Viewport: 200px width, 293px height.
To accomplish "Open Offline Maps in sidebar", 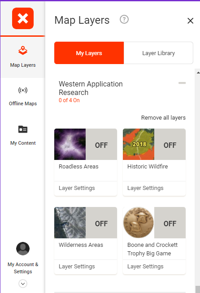I will coord(23,96).
